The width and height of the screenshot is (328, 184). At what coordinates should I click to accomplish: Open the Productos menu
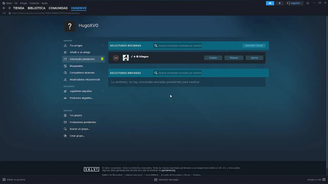[x=34, y=3]
